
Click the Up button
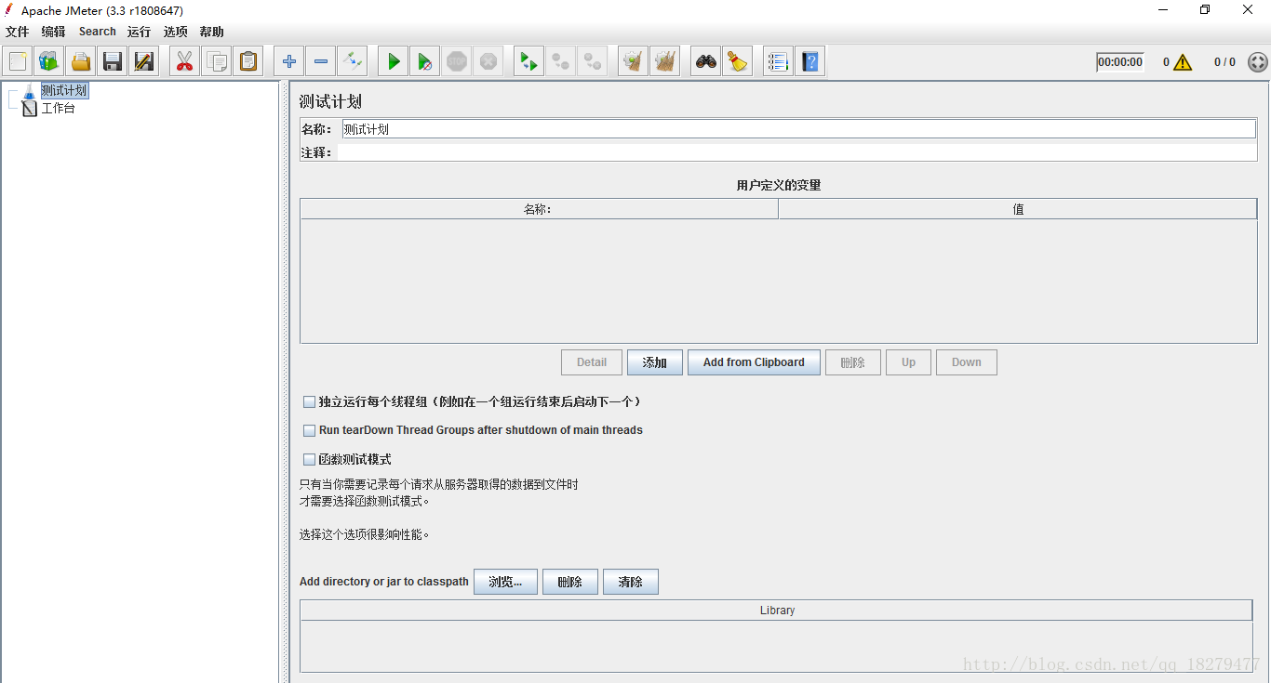coord(908,362)
